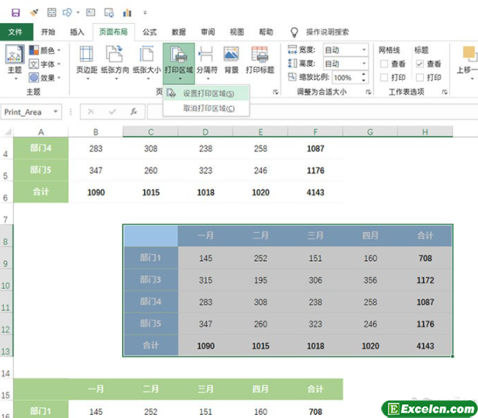This screenshot has width=478, height=418.
Task: Select Set Print Area (设置打印区域) menu item
Action: [x=206, y=94]
